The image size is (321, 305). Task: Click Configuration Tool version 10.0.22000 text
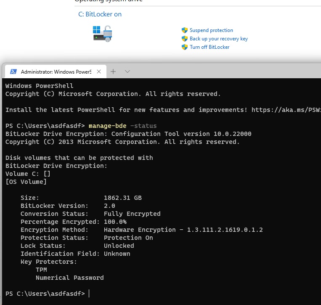(x=181, y=134)
